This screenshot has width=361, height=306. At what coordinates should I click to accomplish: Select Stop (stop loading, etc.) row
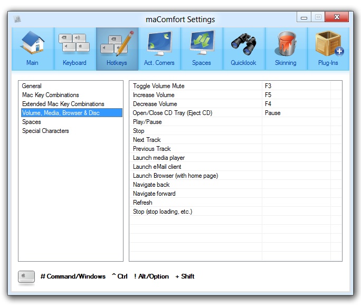click(235, 212)
